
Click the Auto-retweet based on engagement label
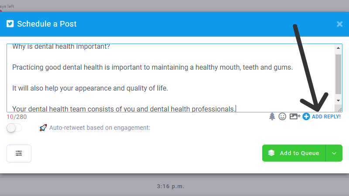100,128
